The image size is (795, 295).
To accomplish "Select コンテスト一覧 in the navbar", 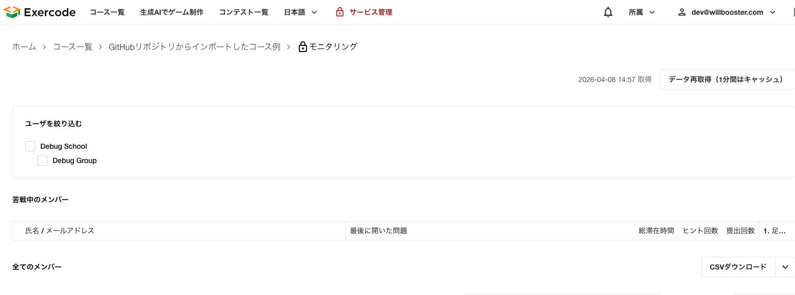I will (244, 12).
